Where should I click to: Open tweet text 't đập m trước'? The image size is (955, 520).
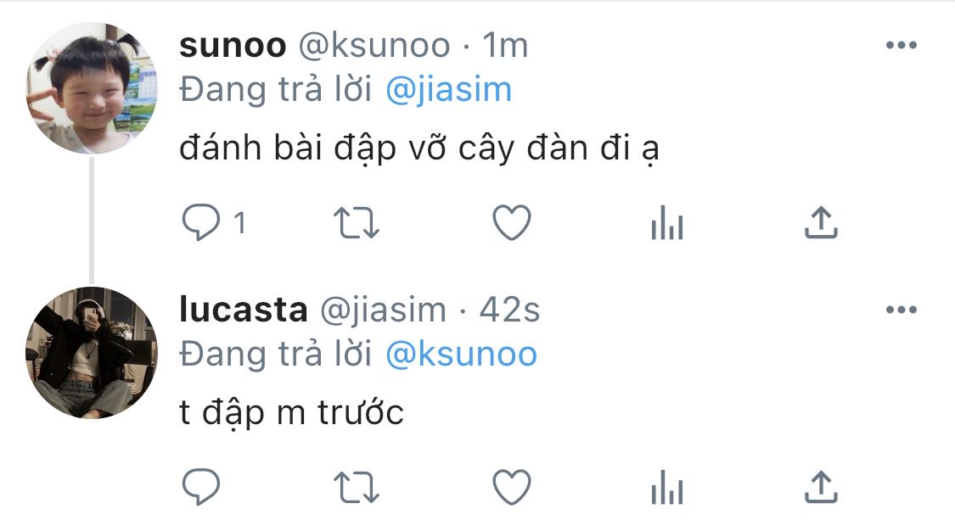coord(291,413)
